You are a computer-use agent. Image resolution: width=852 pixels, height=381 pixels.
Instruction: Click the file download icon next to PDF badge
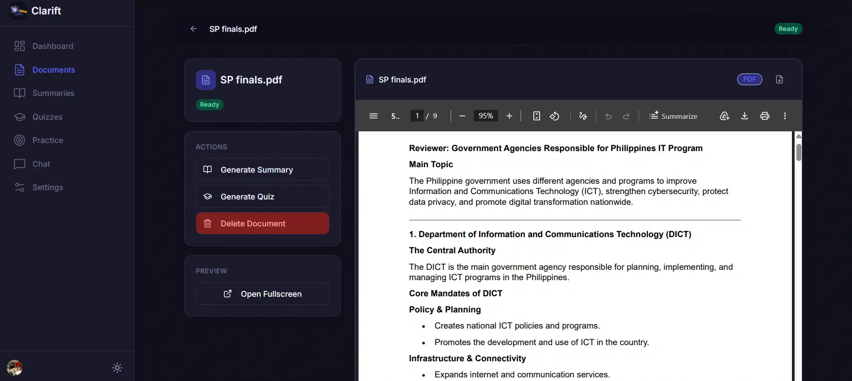click(x=779, y=79)
